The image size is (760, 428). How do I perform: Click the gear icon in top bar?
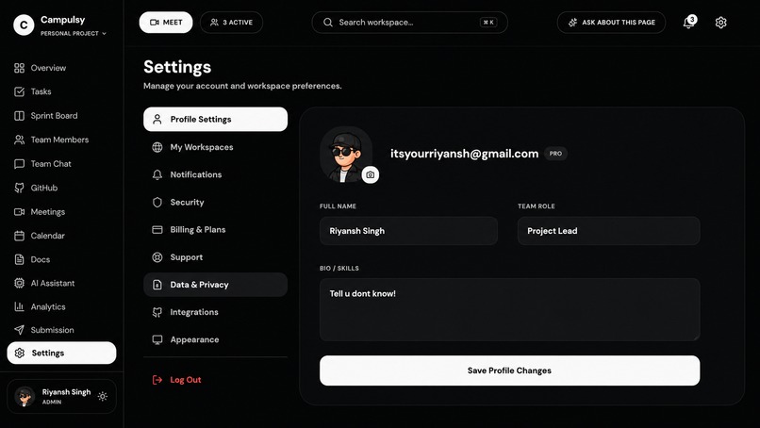[720, 23]
